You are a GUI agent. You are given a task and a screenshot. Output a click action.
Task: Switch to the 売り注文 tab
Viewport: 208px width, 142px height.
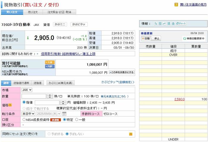33,12
